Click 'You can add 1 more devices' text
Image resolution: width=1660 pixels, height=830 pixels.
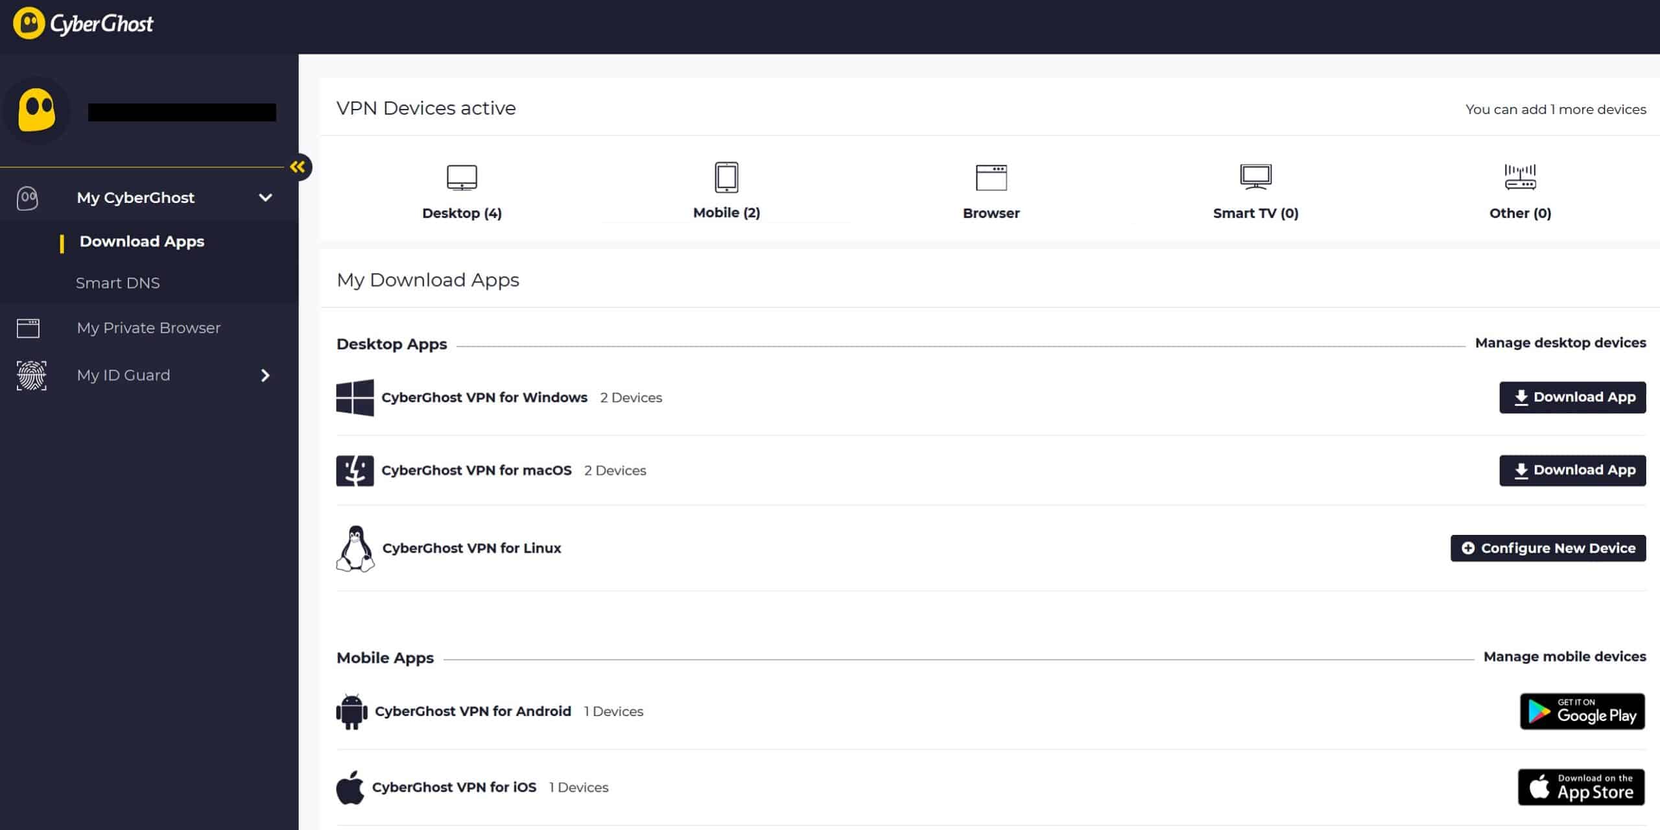click(x=1556, y=109)
